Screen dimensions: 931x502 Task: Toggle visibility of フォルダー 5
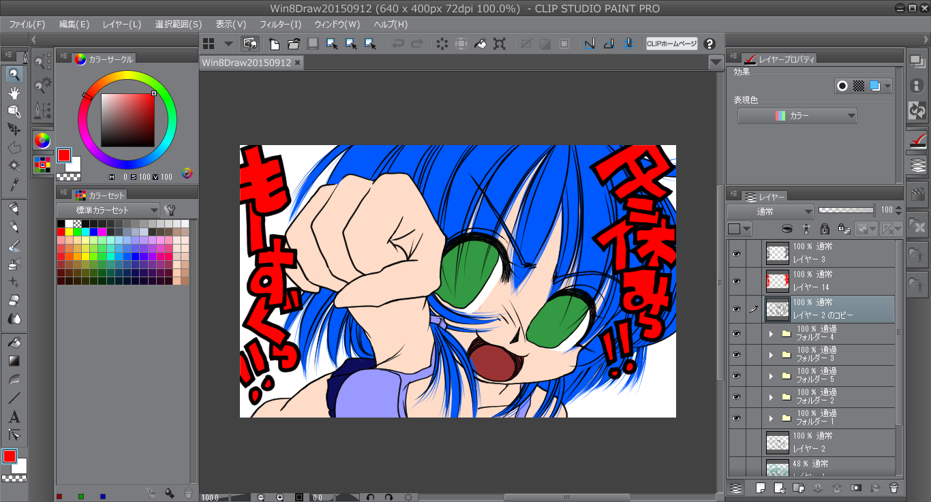736,376
